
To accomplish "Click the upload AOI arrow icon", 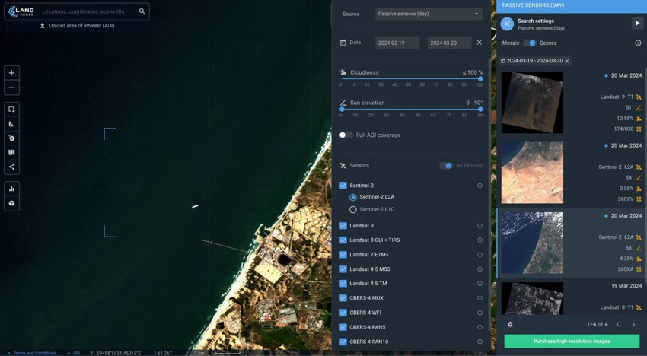I will point(42,26).
